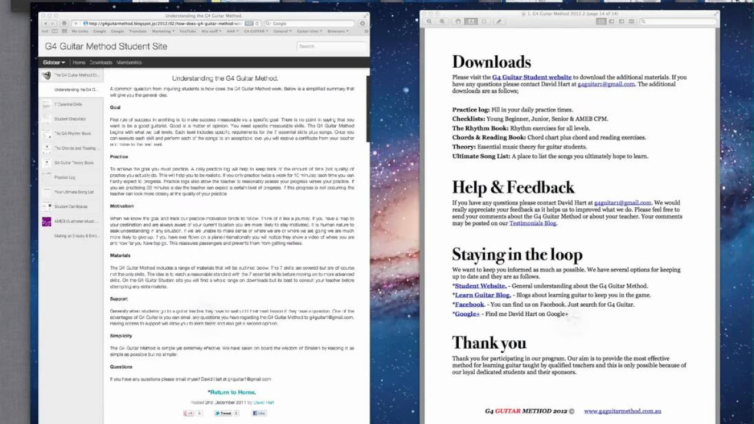Open the Mis stuff bookmarks folder
The image size is (754, 424).
(211, 31)
